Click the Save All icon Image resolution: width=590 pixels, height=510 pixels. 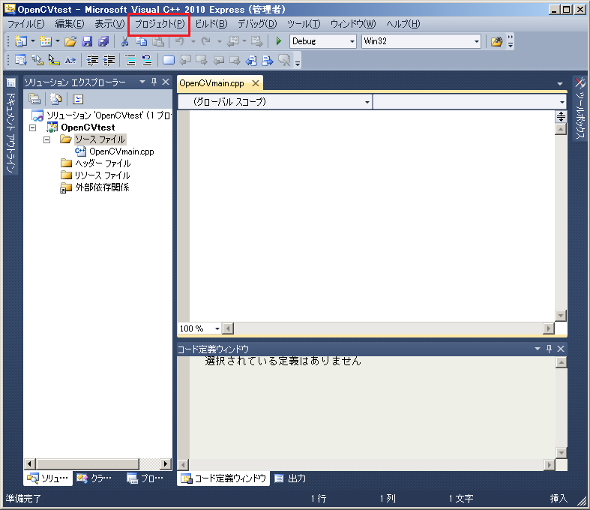103,41
